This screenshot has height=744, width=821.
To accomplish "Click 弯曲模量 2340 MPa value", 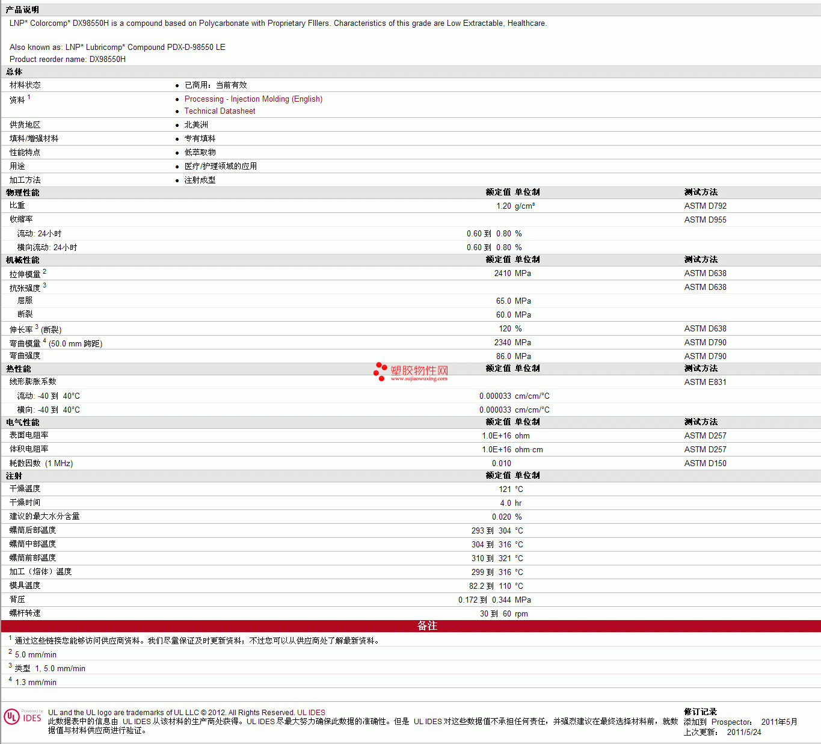I will (x=512, y=342).
